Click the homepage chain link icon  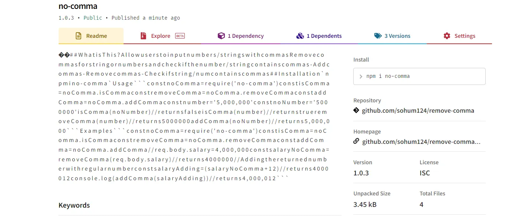pos(356,141)
